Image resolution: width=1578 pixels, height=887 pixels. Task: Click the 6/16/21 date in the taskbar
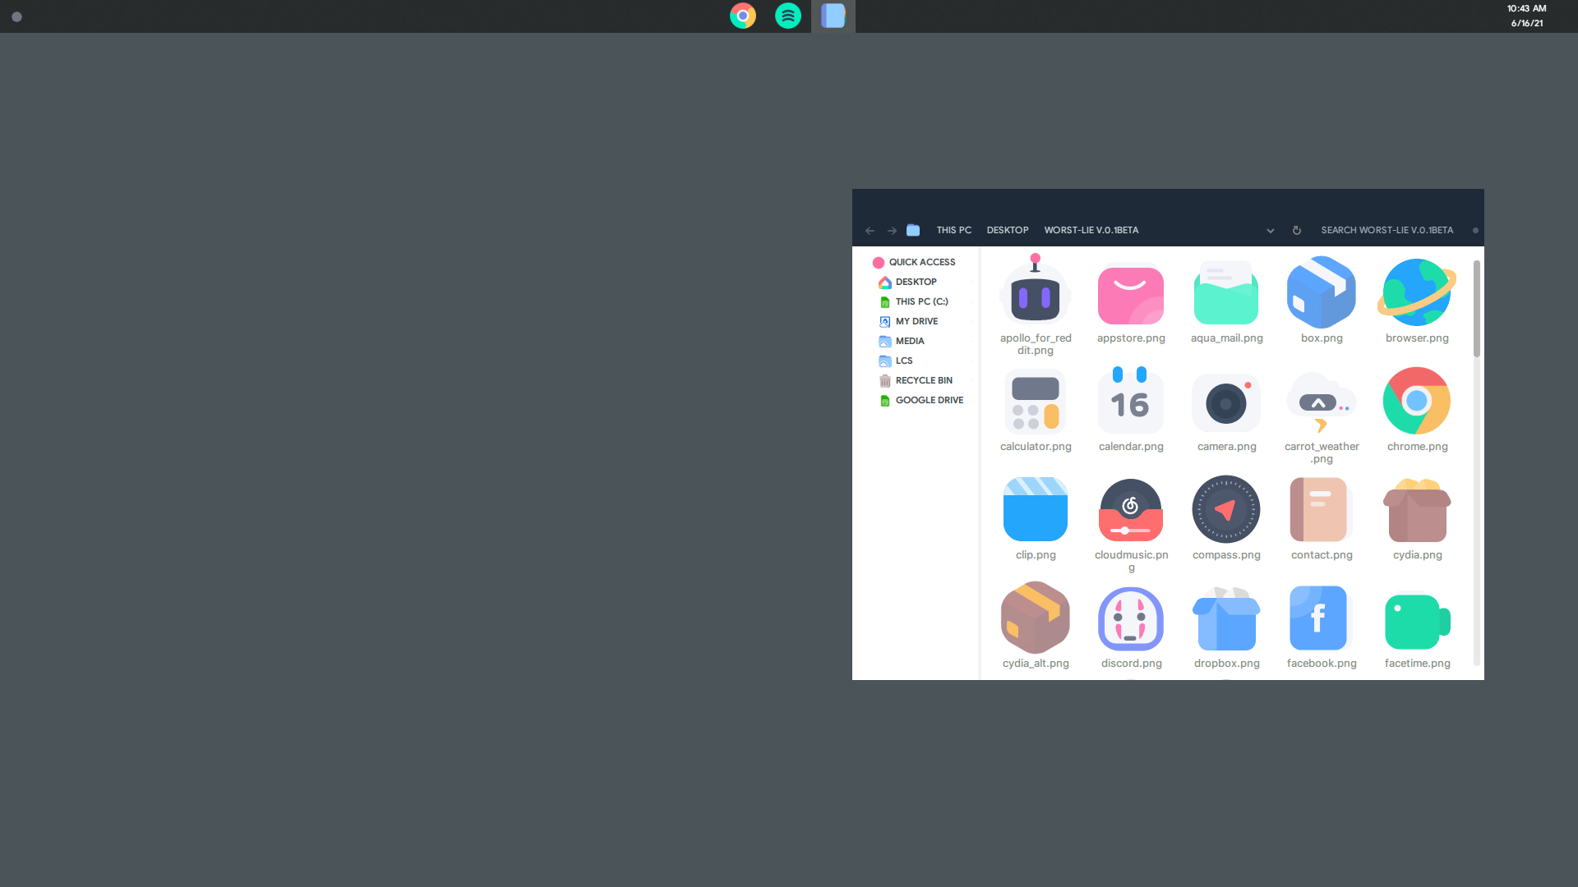pyautogui.click(x=1526, y=23)
